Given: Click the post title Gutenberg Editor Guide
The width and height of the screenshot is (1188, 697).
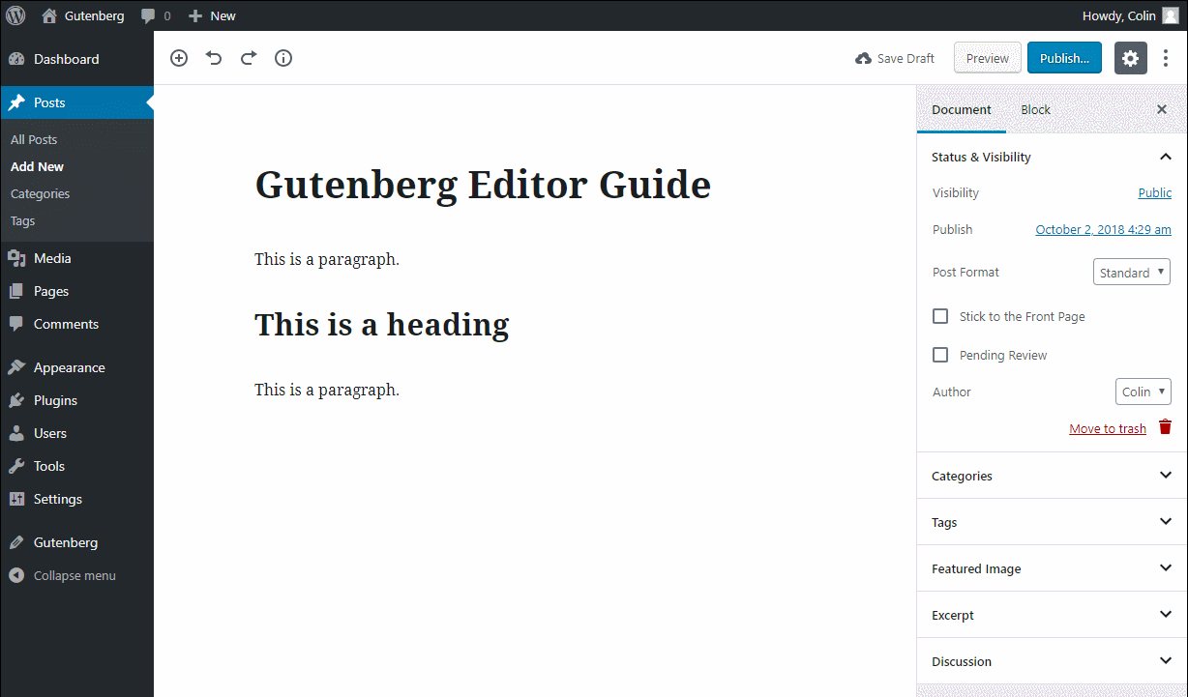Looking at the screenshot, I should (x=483, y=184).
